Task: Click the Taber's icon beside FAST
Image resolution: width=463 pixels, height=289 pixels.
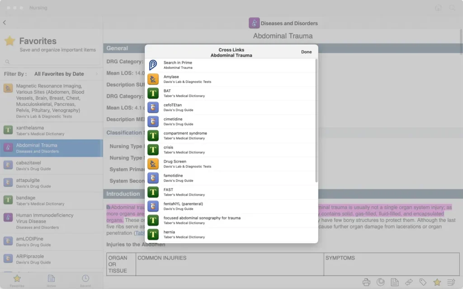Action: (x=153, y=192)
